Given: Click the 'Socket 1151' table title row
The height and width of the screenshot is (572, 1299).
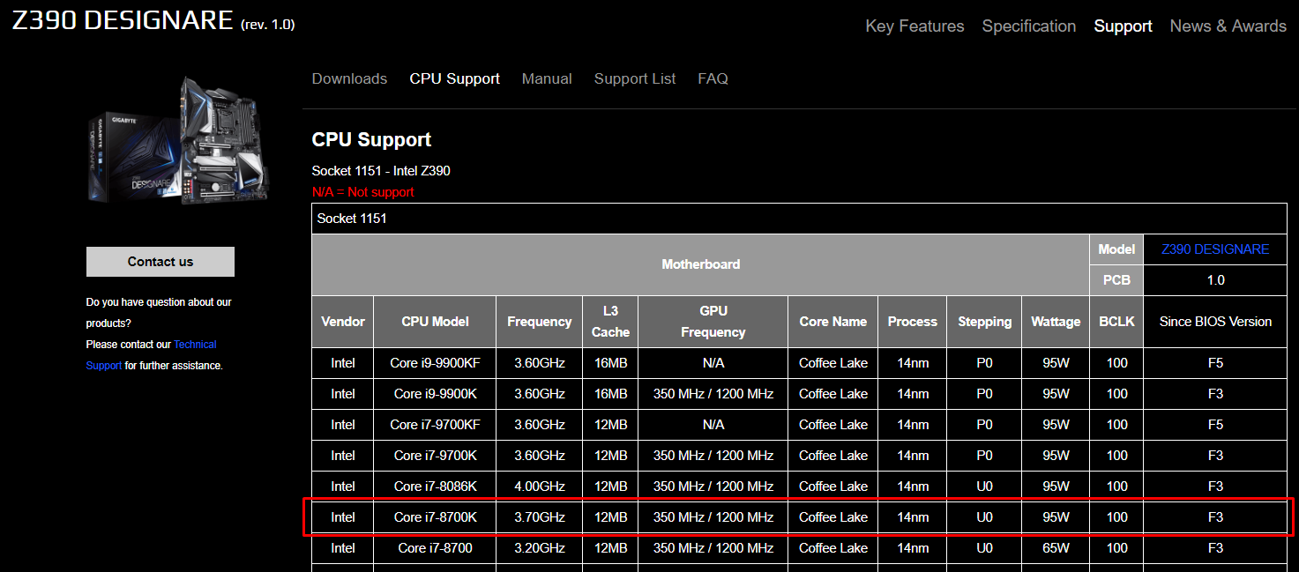Looking at the screenshot, I should coord(799,219).
